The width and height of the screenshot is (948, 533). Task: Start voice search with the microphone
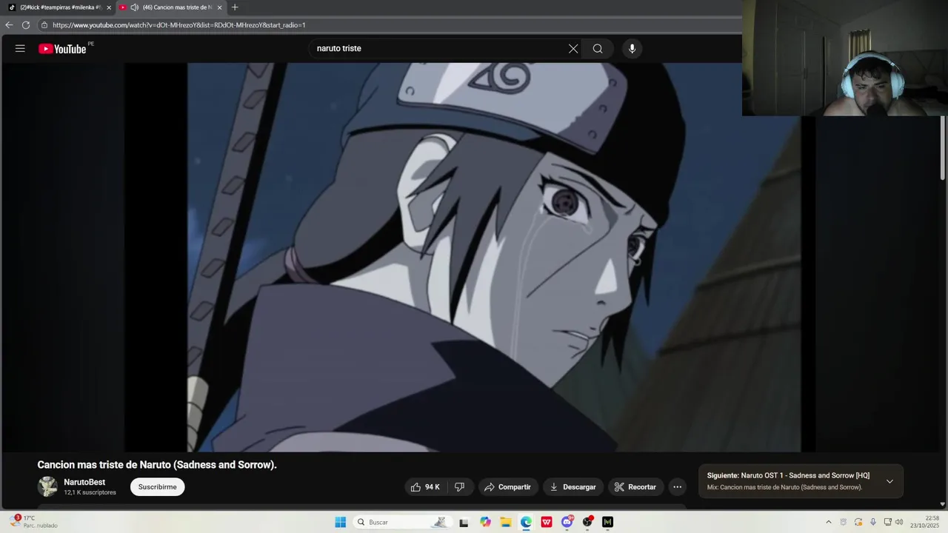[x=632, y=49]
